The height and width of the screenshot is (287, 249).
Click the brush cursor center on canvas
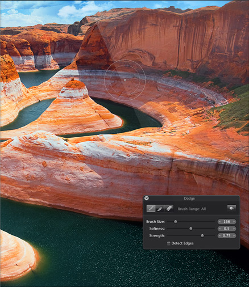(125, 80)
